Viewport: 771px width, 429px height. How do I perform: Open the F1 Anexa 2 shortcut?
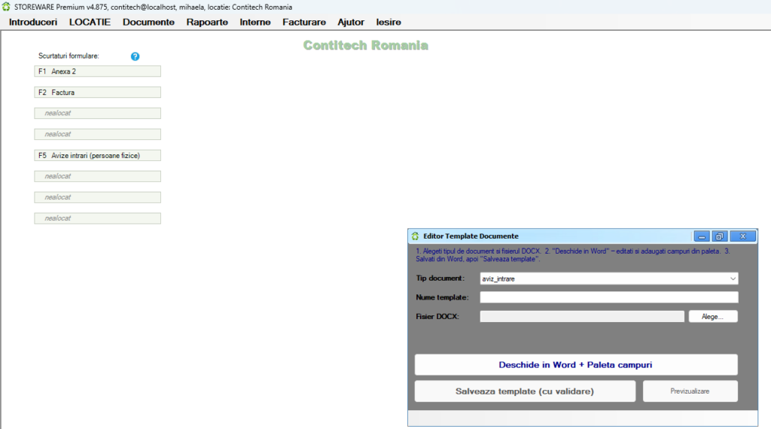(x=97, y=71)
